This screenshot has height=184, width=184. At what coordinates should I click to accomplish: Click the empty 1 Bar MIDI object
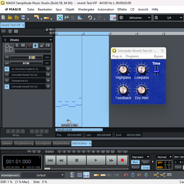point(68,81)
